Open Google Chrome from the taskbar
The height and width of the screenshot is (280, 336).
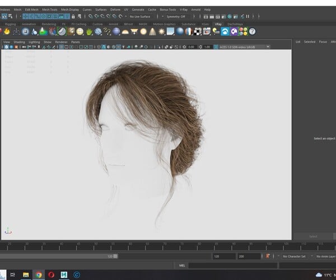click(x=39, y=274)
